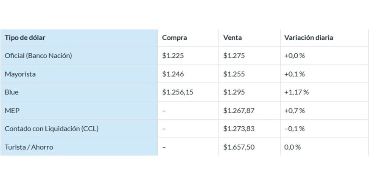The width and height of the screenshot is (369, 185).
Task: Click the "Mayorista" row label
Action: (x=20, y=74)
